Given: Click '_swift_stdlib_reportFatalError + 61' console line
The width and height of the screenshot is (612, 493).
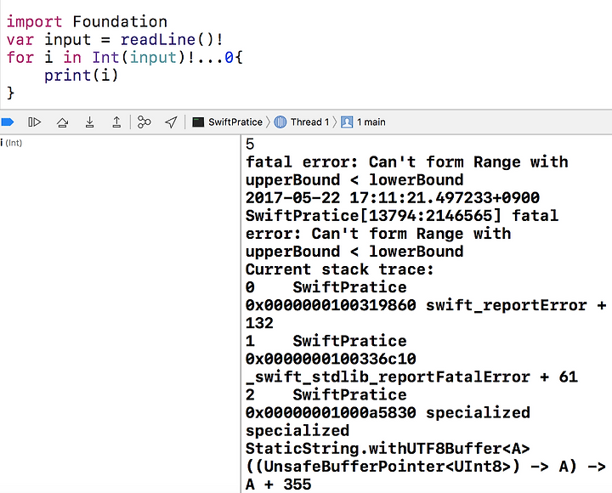Looking at the screenshot, I should (411, 377).
